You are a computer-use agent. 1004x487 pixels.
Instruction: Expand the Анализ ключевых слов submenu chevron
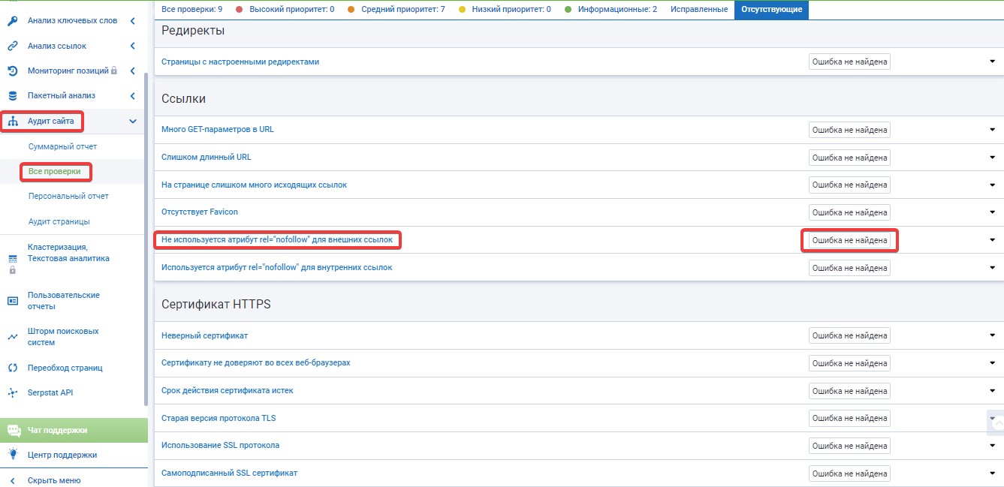point(133,21)
